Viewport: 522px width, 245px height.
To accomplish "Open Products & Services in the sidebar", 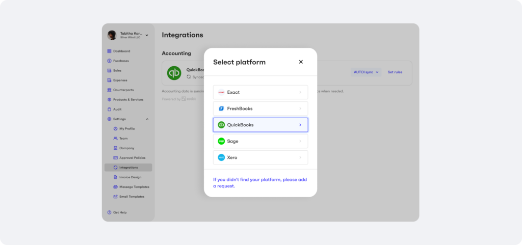I will tap(128, 99).
